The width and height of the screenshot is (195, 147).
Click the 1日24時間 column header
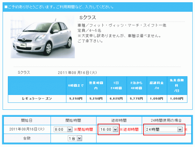point(117,85)
